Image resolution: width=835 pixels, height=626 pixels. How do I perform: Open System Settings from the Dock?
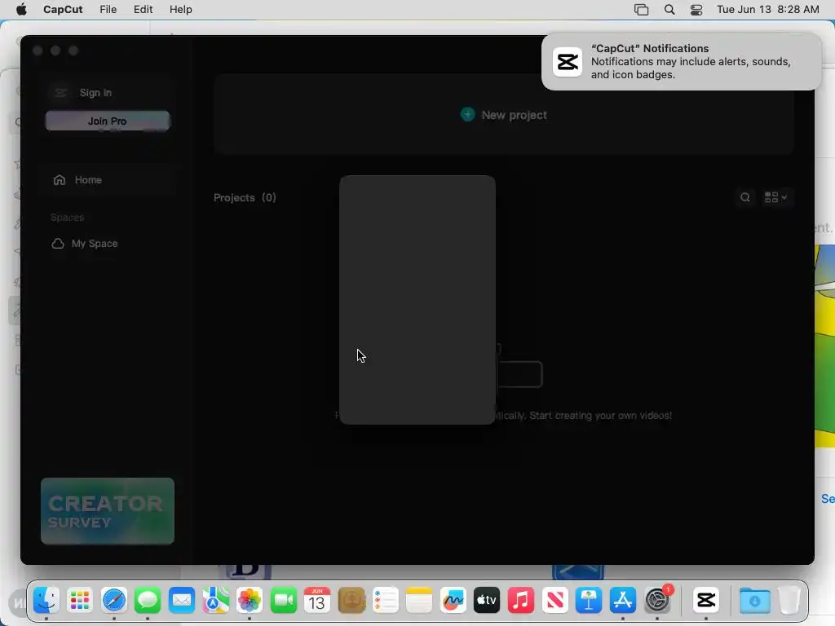[x=657, y=601]
